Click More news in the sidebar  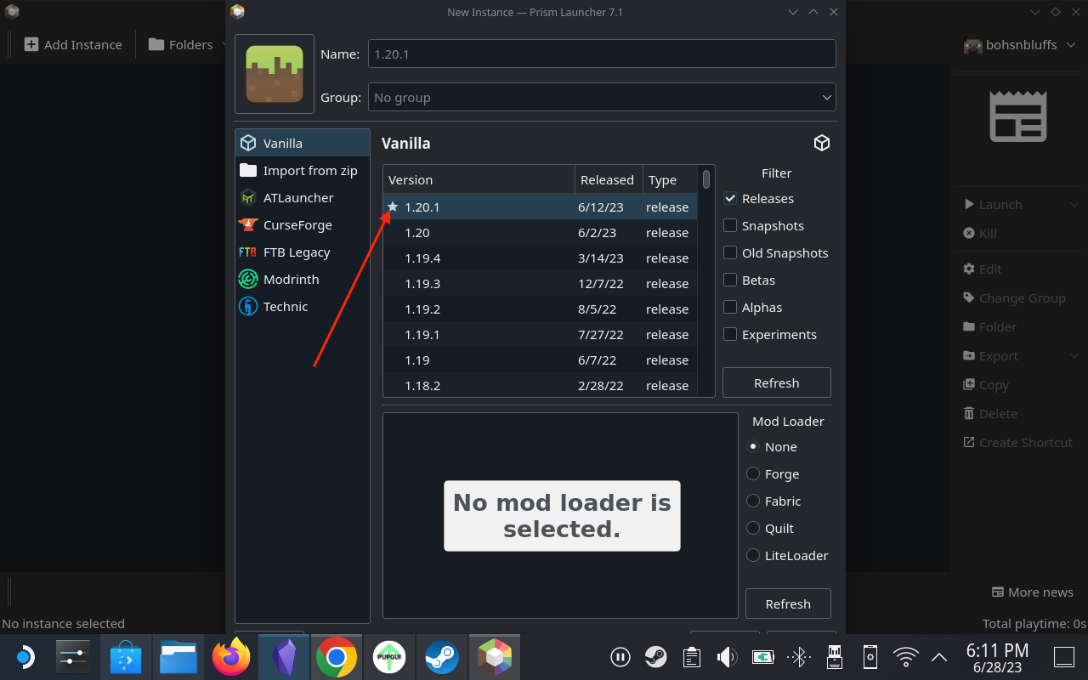pos(1034,592)
